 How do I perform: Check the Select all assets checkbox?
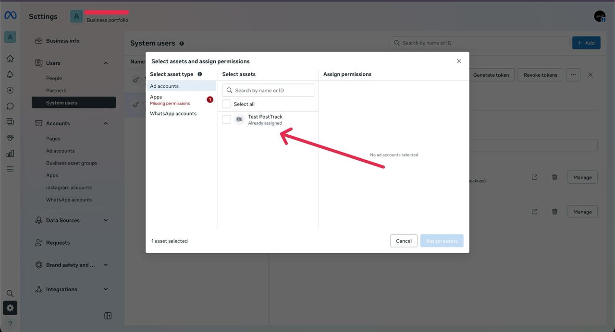click(x=226, y=104)
